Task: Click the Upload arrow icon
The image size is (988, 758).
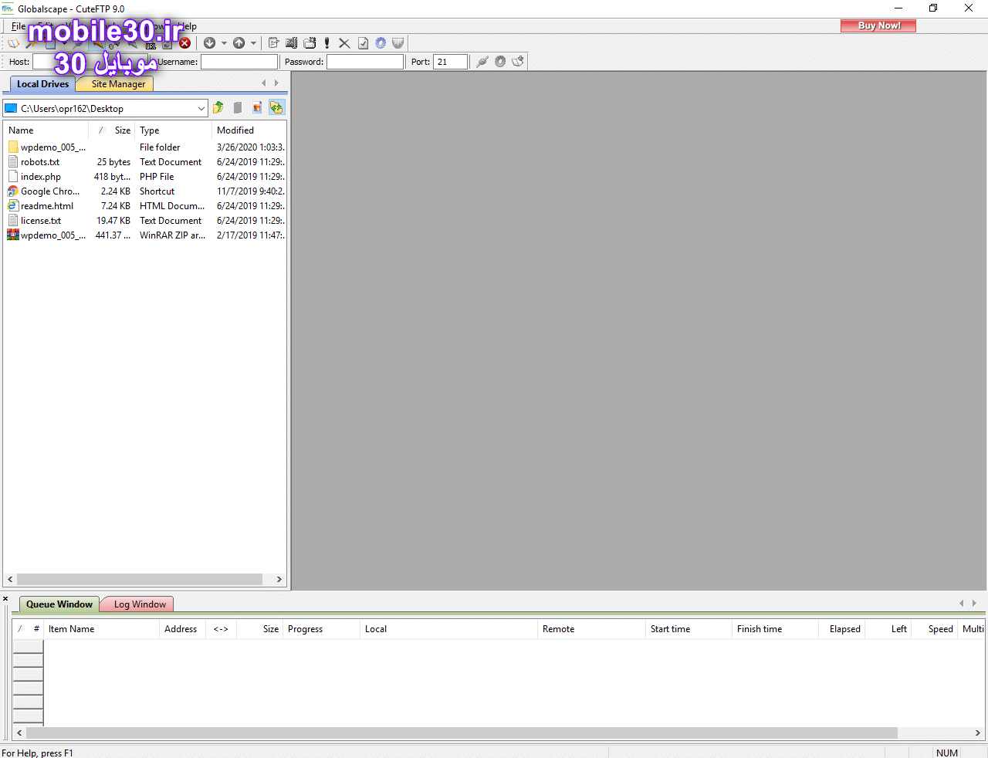Action: (x=239, y=43)
